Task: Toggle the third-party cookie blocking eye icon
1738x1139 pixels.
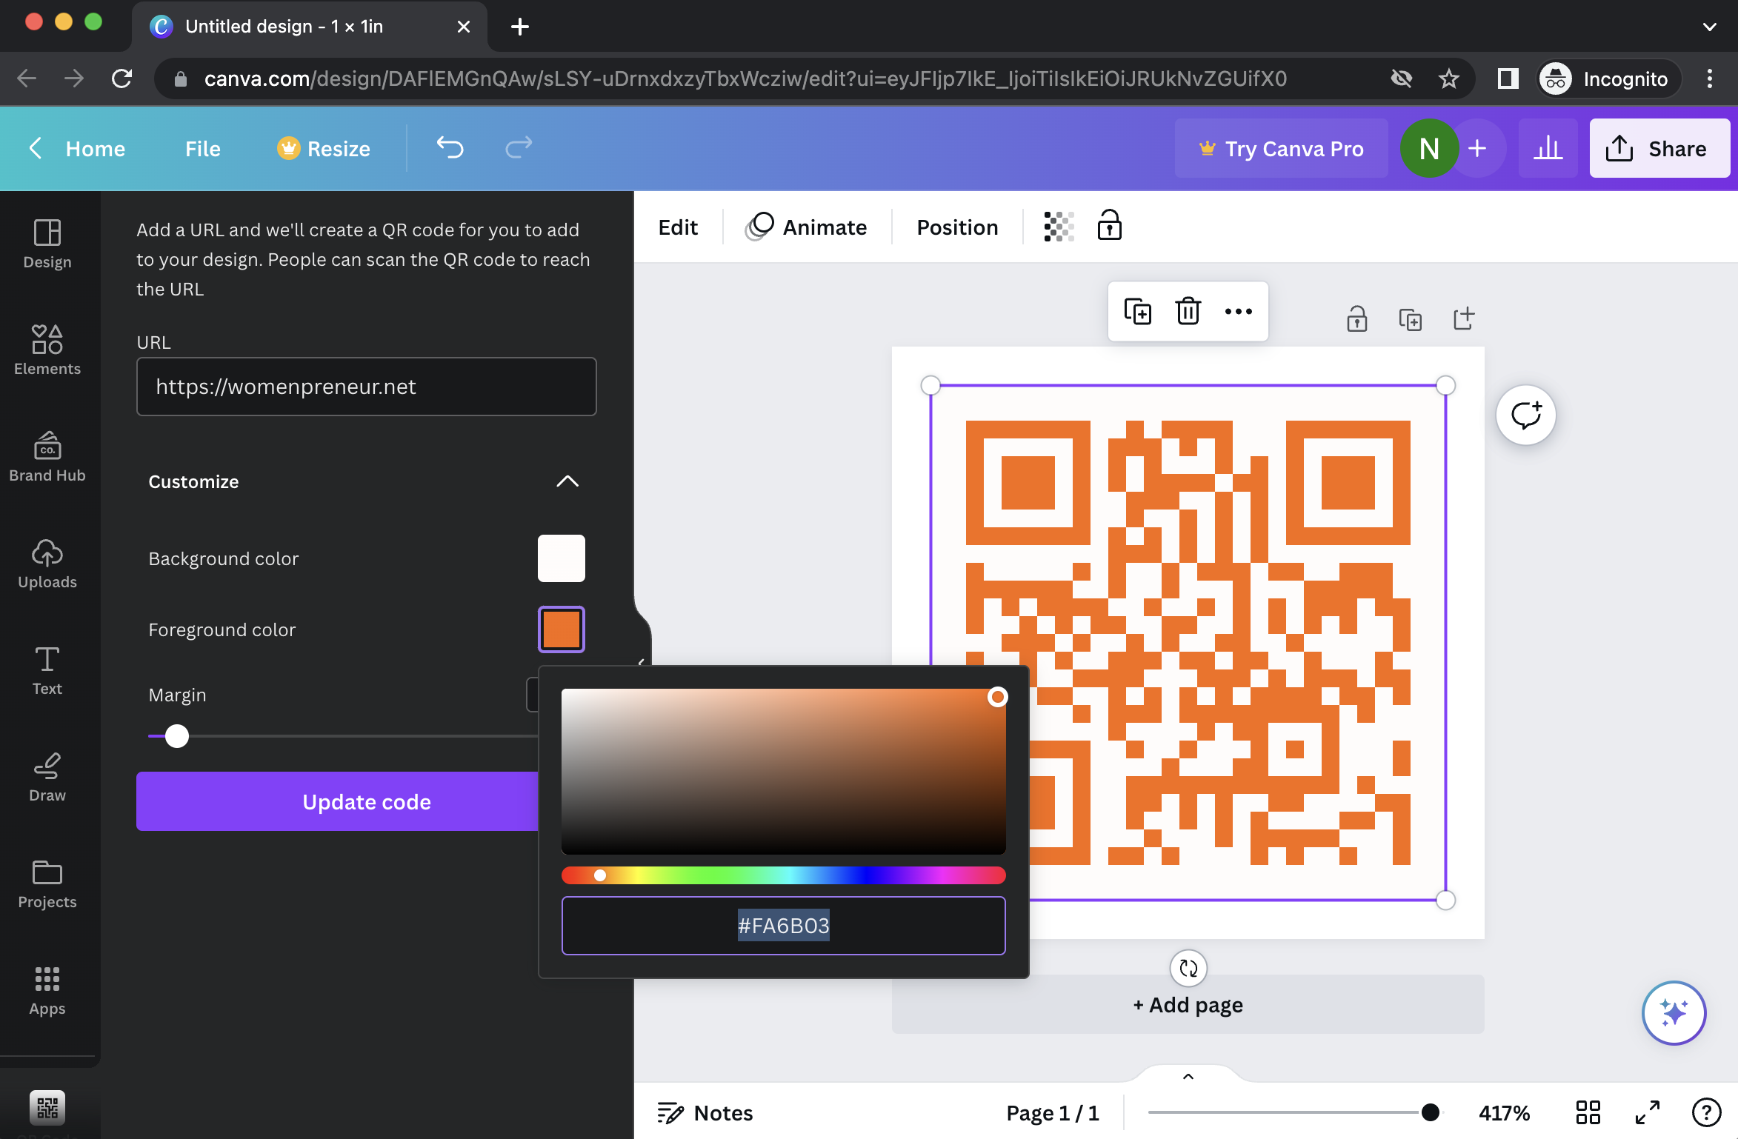Action: pyautogui.click(x=1401, y=79)
